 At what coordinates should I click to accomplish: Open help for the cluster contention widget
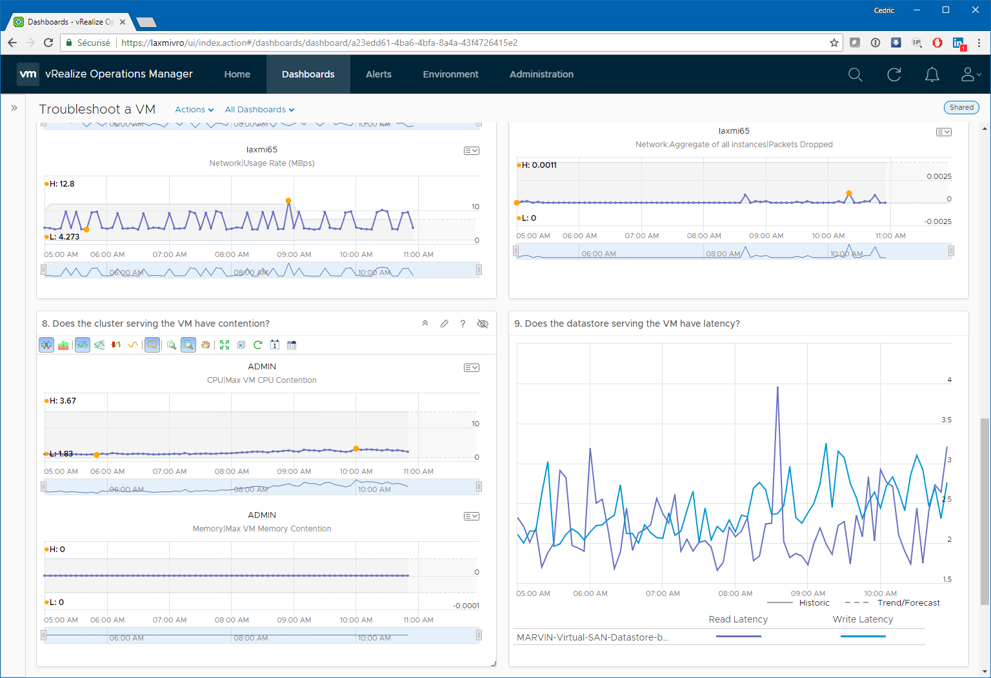tap(463, 324)
